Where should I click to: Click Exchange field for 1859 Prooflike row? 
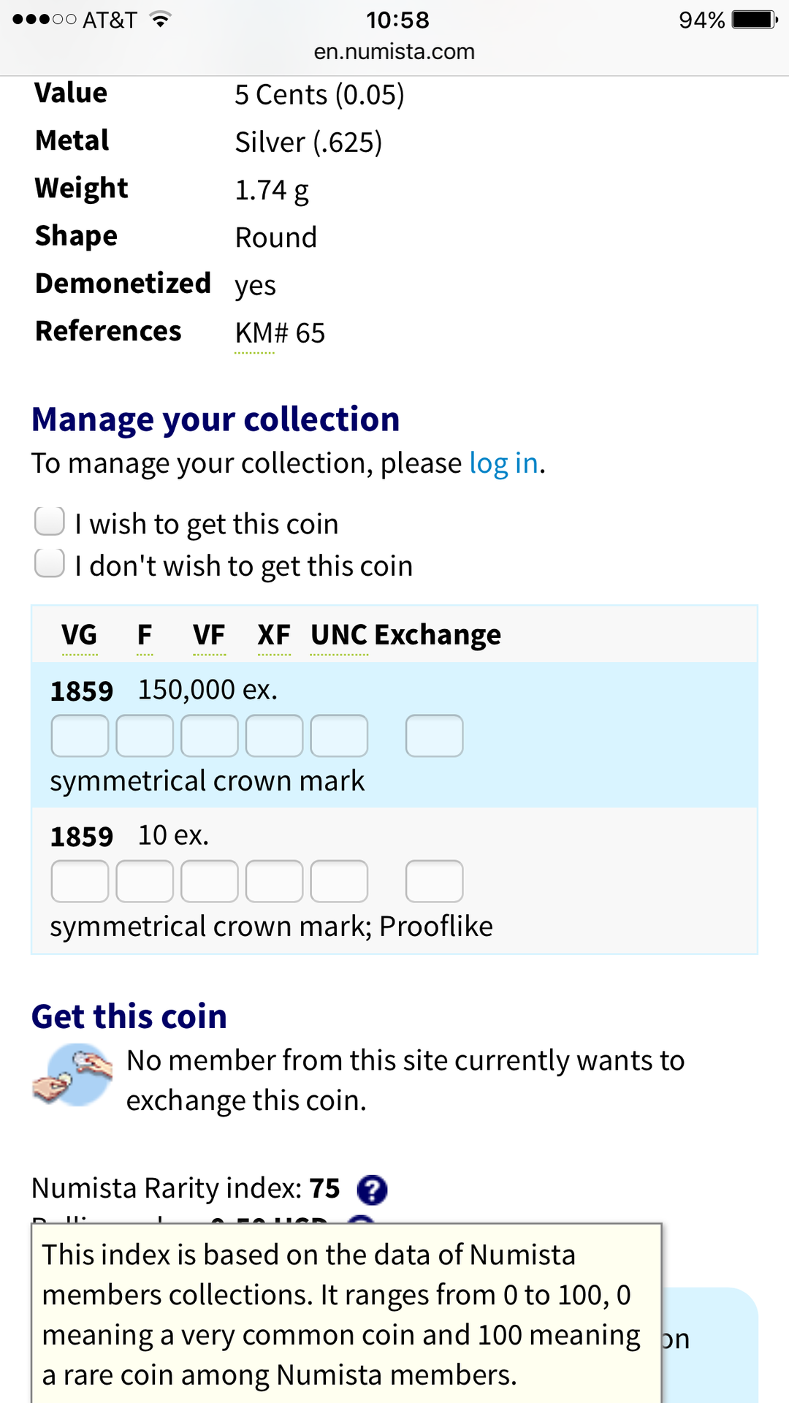click(x=434, y=881)
